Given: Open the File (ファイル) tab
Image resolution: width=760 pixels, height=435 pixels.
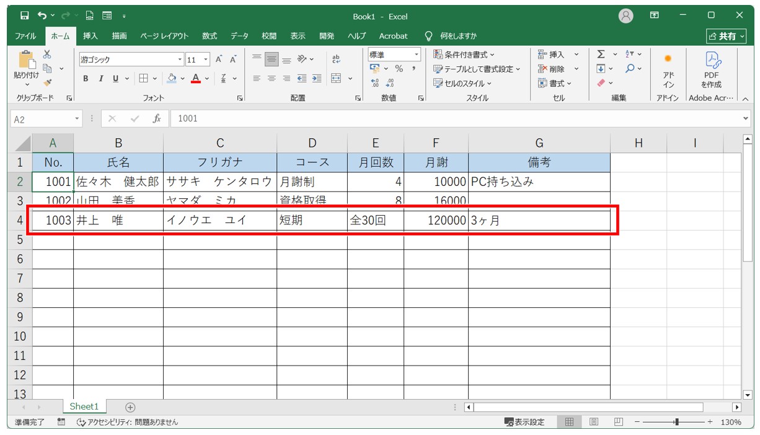Looking at the screenshot, I should pos(25,36).
